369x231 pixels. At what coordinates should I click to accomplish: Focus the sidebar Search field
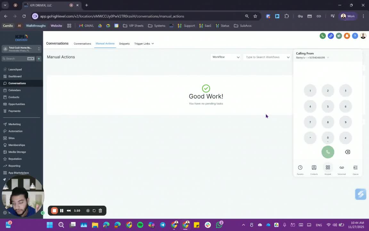tap(18, 59)
